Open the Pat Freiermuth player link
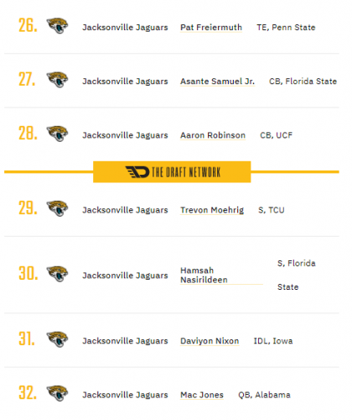This screenshot has width=352, height=420. point(211,28)
